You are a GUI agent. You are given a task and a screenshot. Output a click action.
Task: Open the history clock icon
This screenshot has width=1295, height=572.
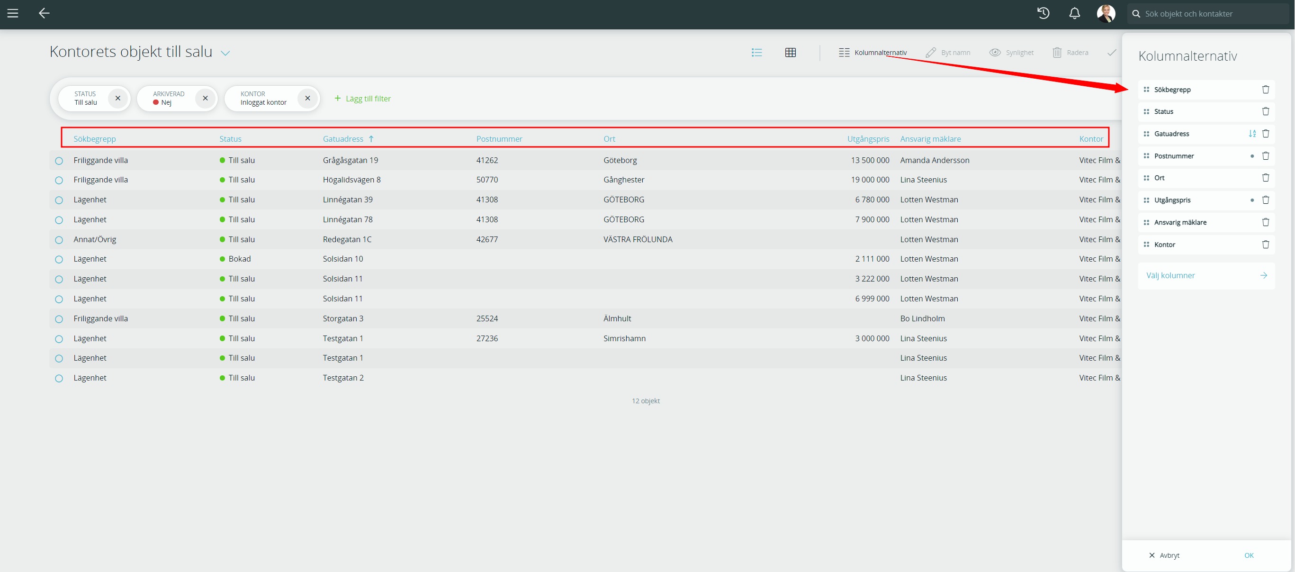[x=1043, y=13]
